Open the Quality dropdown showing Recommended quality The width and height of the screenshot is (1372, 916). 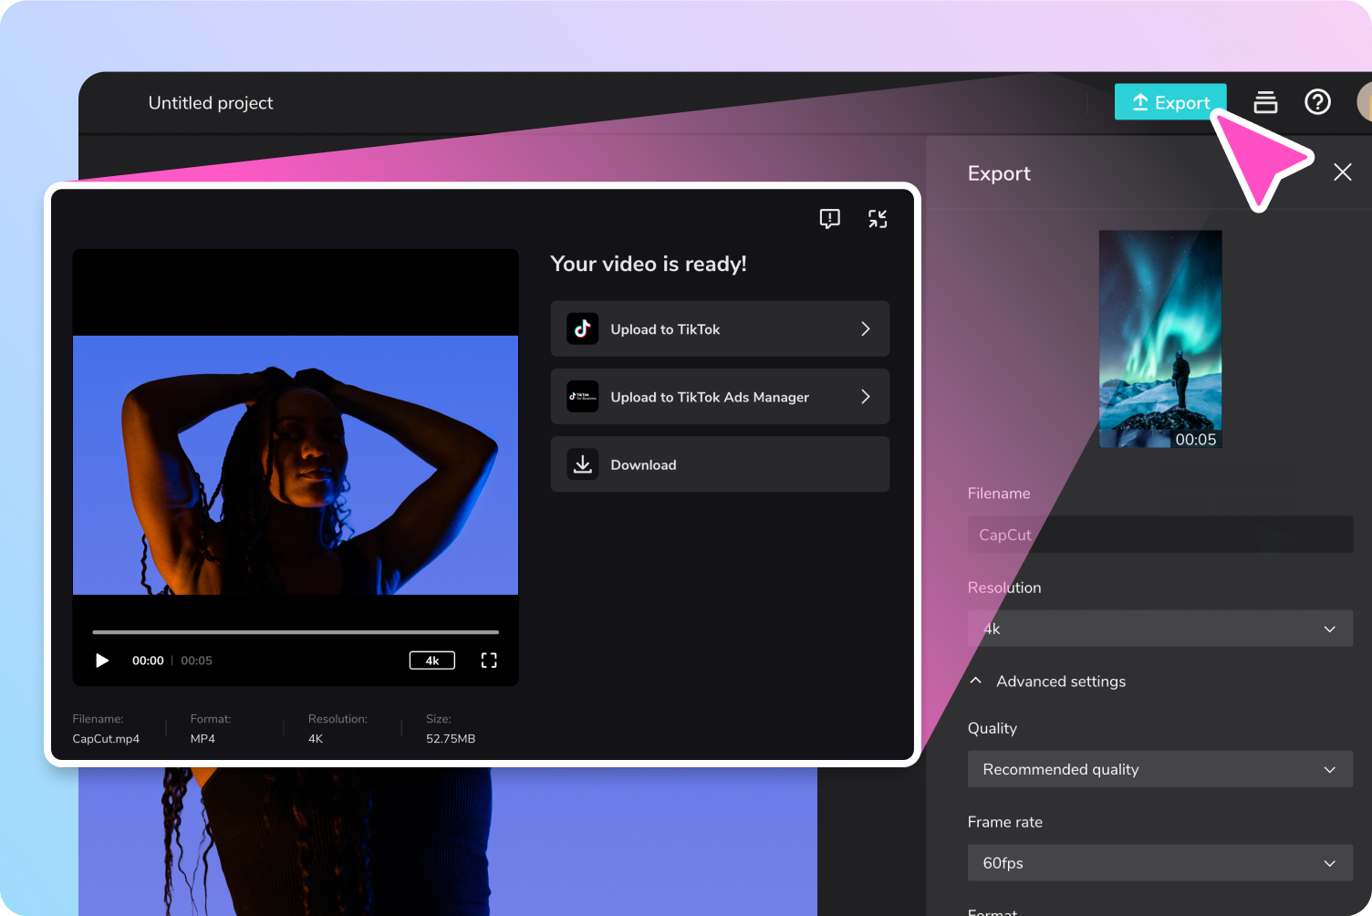click(x=1160, y=769)
